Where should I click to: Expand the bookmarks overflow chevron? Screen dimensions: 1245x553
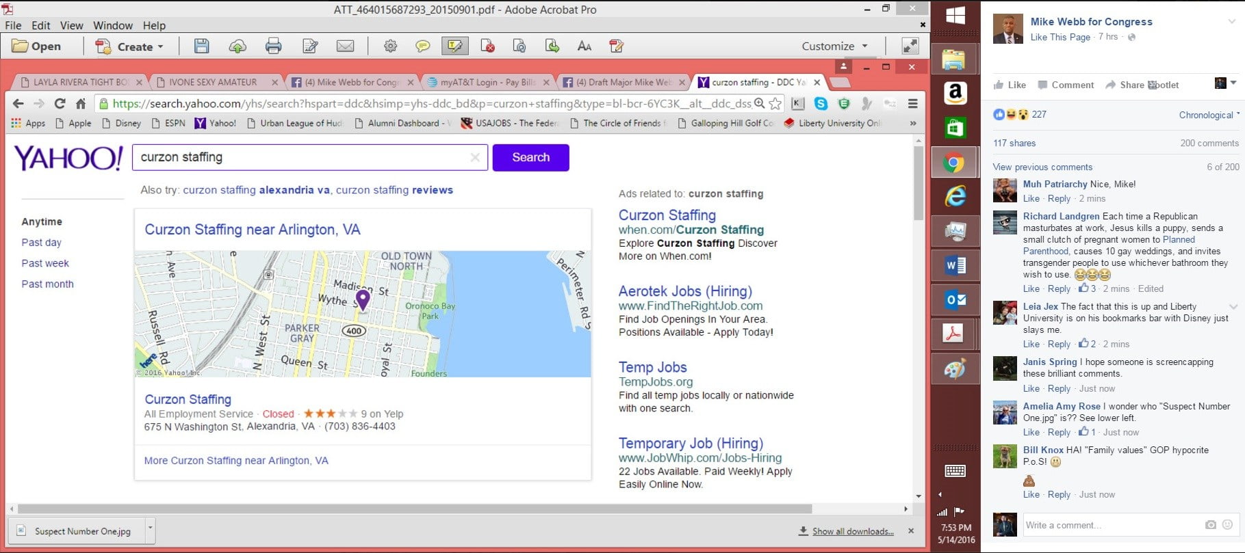pos(912,123)
